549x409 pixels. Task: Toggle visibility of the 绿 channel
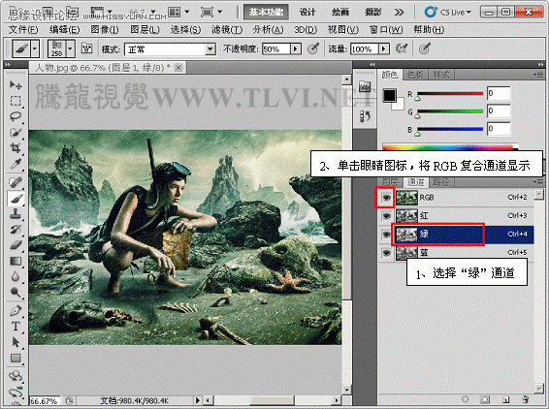point(386,235)
